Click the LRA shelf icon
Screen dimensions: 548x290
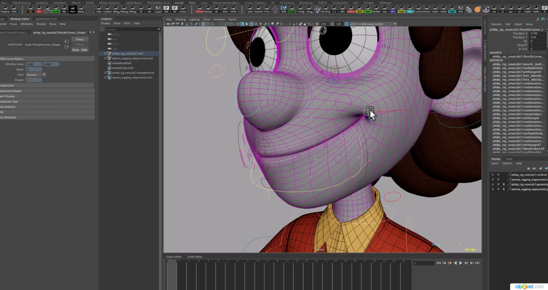pos(167,9)
